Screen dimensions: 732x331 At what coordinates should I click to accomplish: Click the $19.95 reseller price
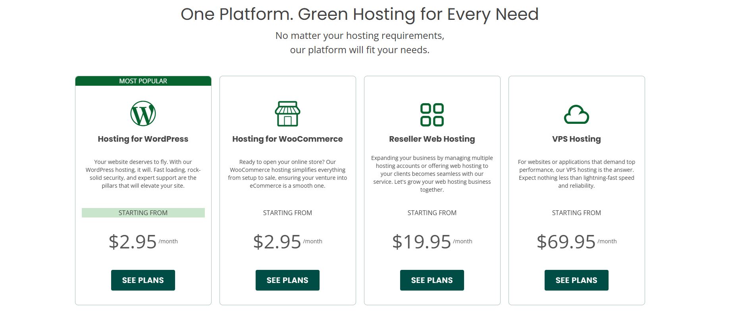click(422, 242)
